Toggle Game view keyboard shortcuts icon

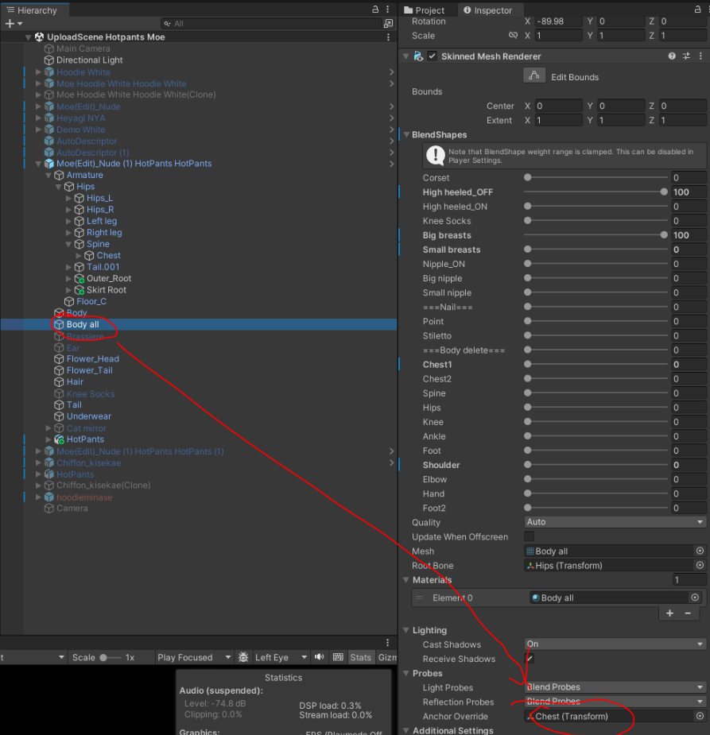[x=338, y=657]
